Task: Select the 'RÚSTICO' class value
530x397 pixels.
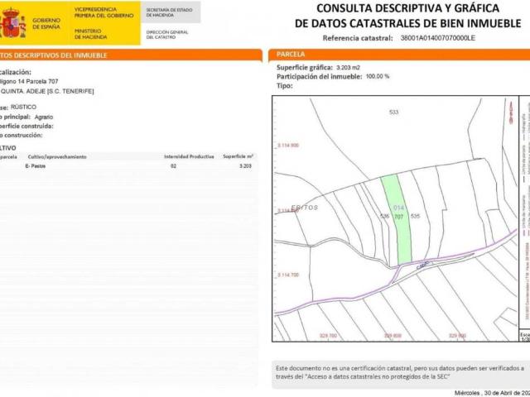Action: 23,107
